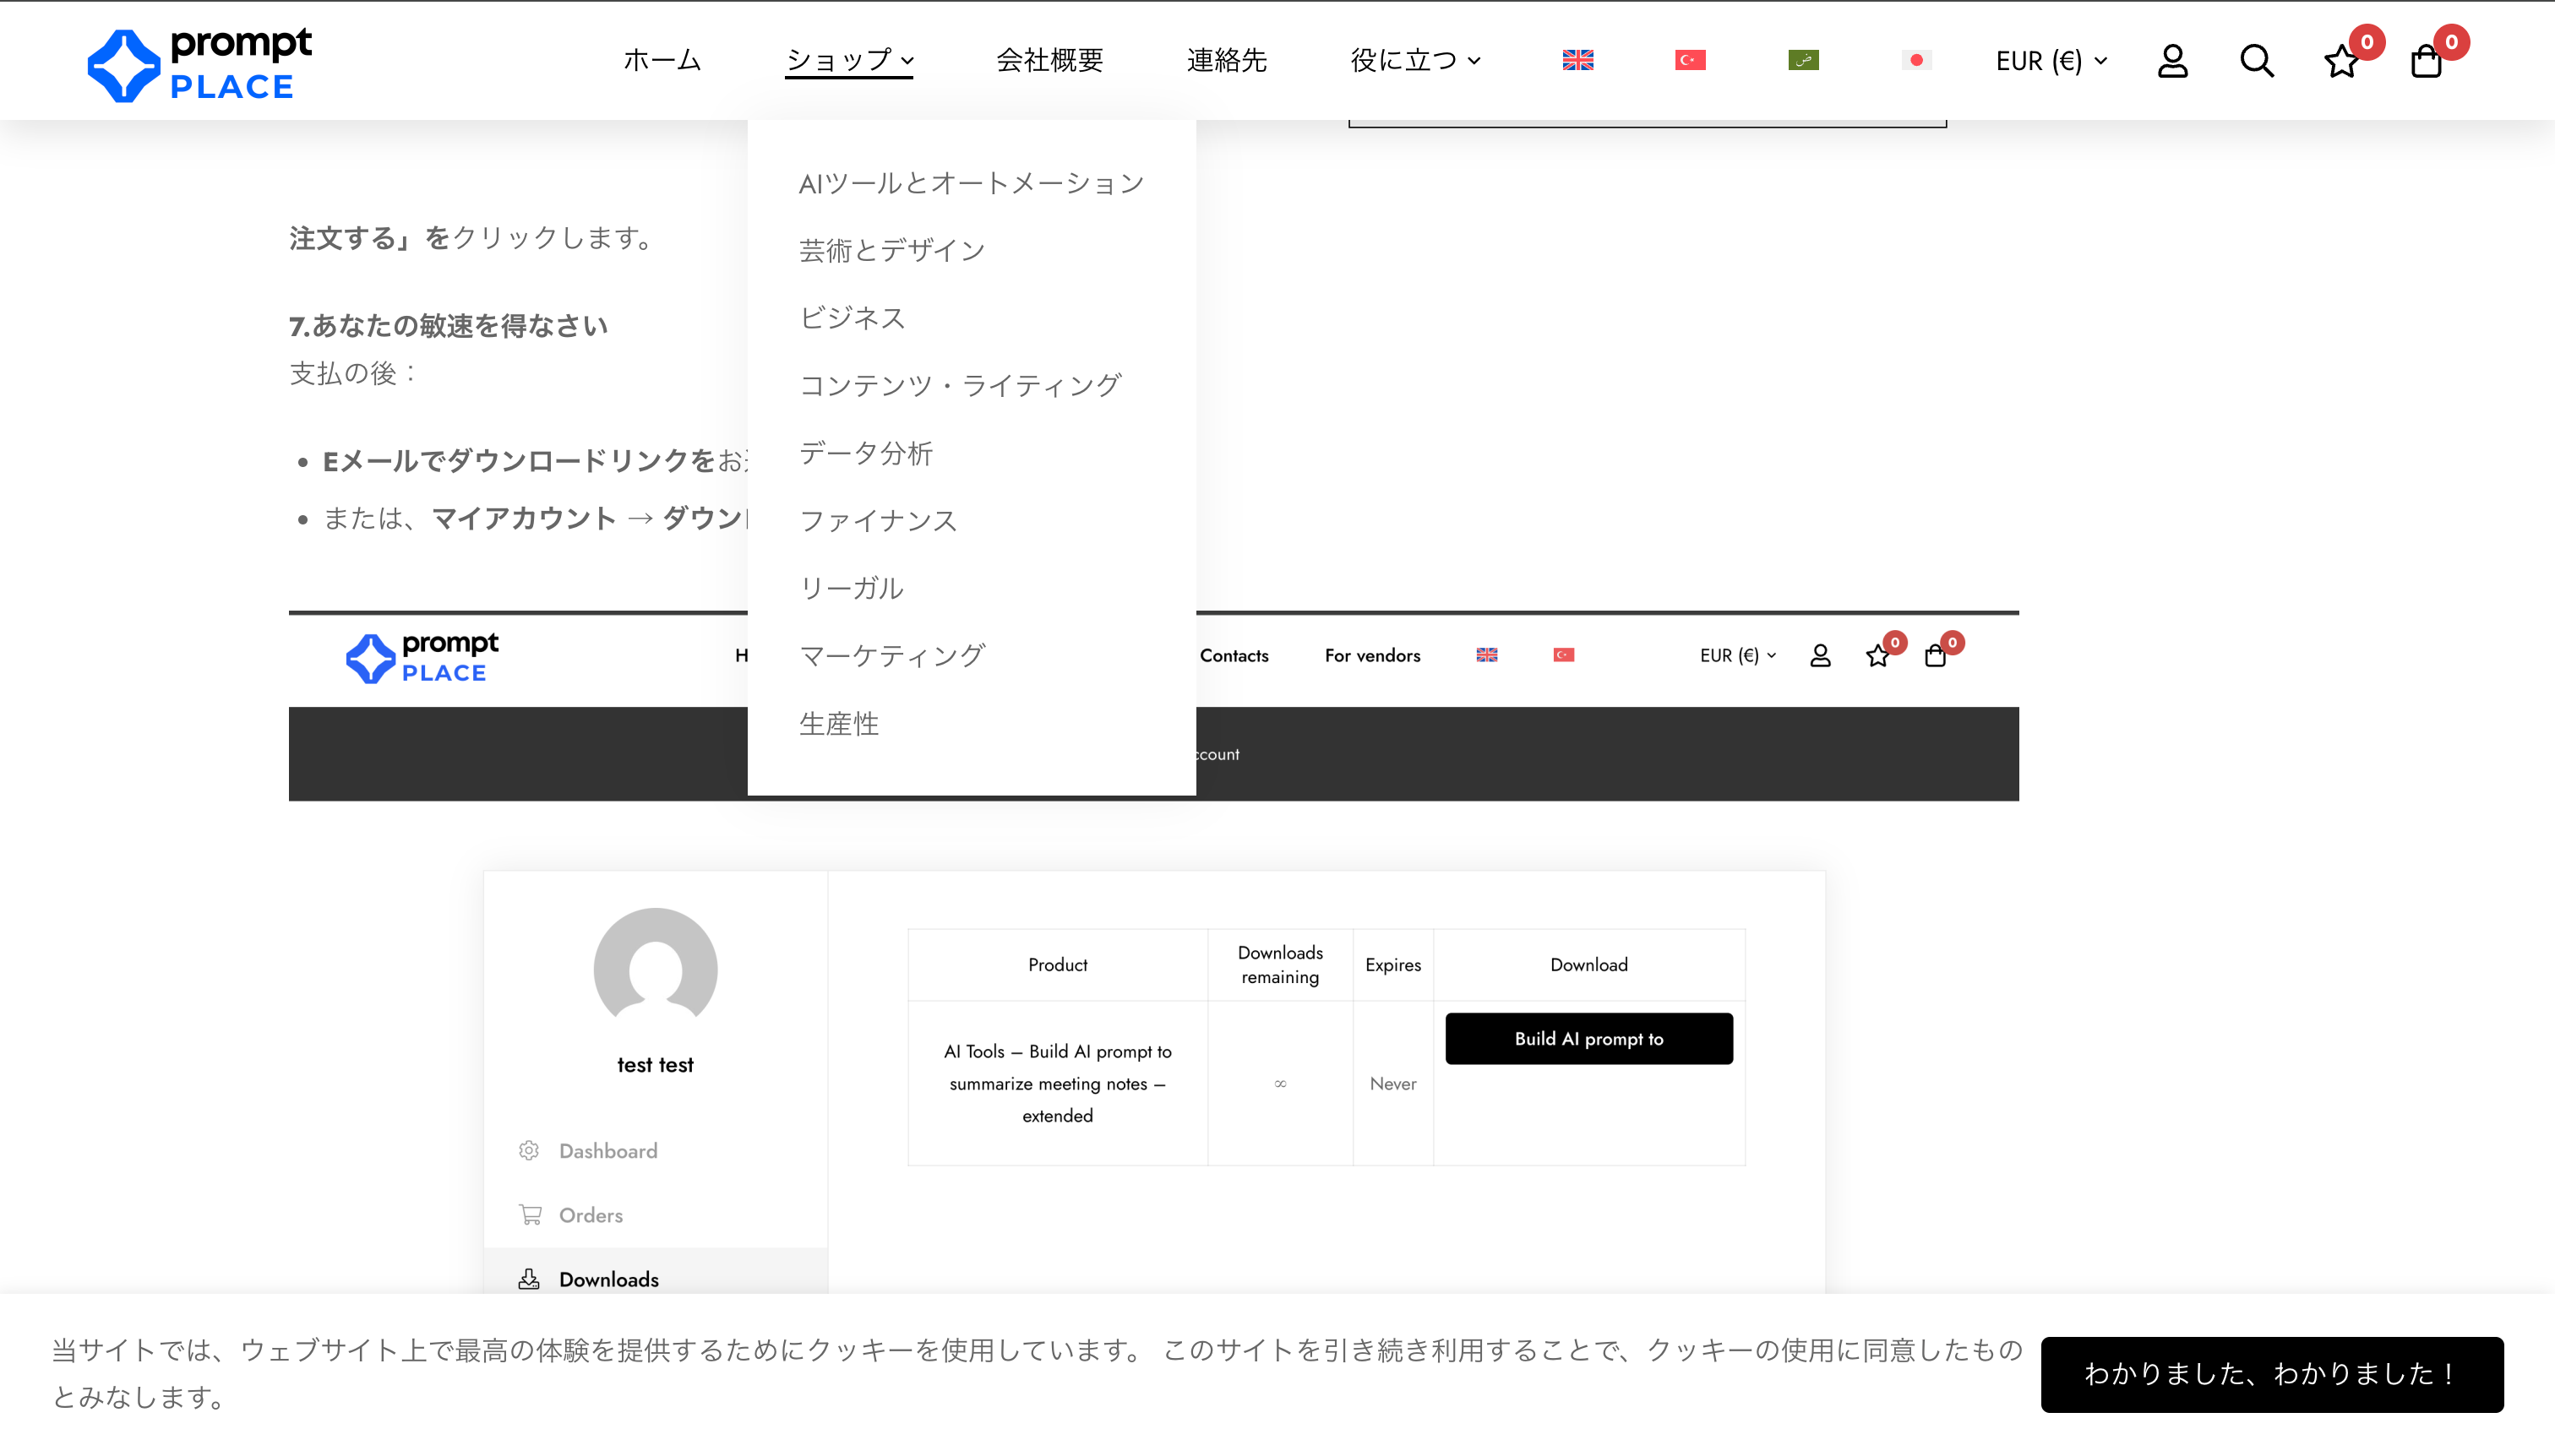Screen dimensions: 2555x1456
Task: Expand the 役に立つ menu dropdown
Action: (1414, 61)
